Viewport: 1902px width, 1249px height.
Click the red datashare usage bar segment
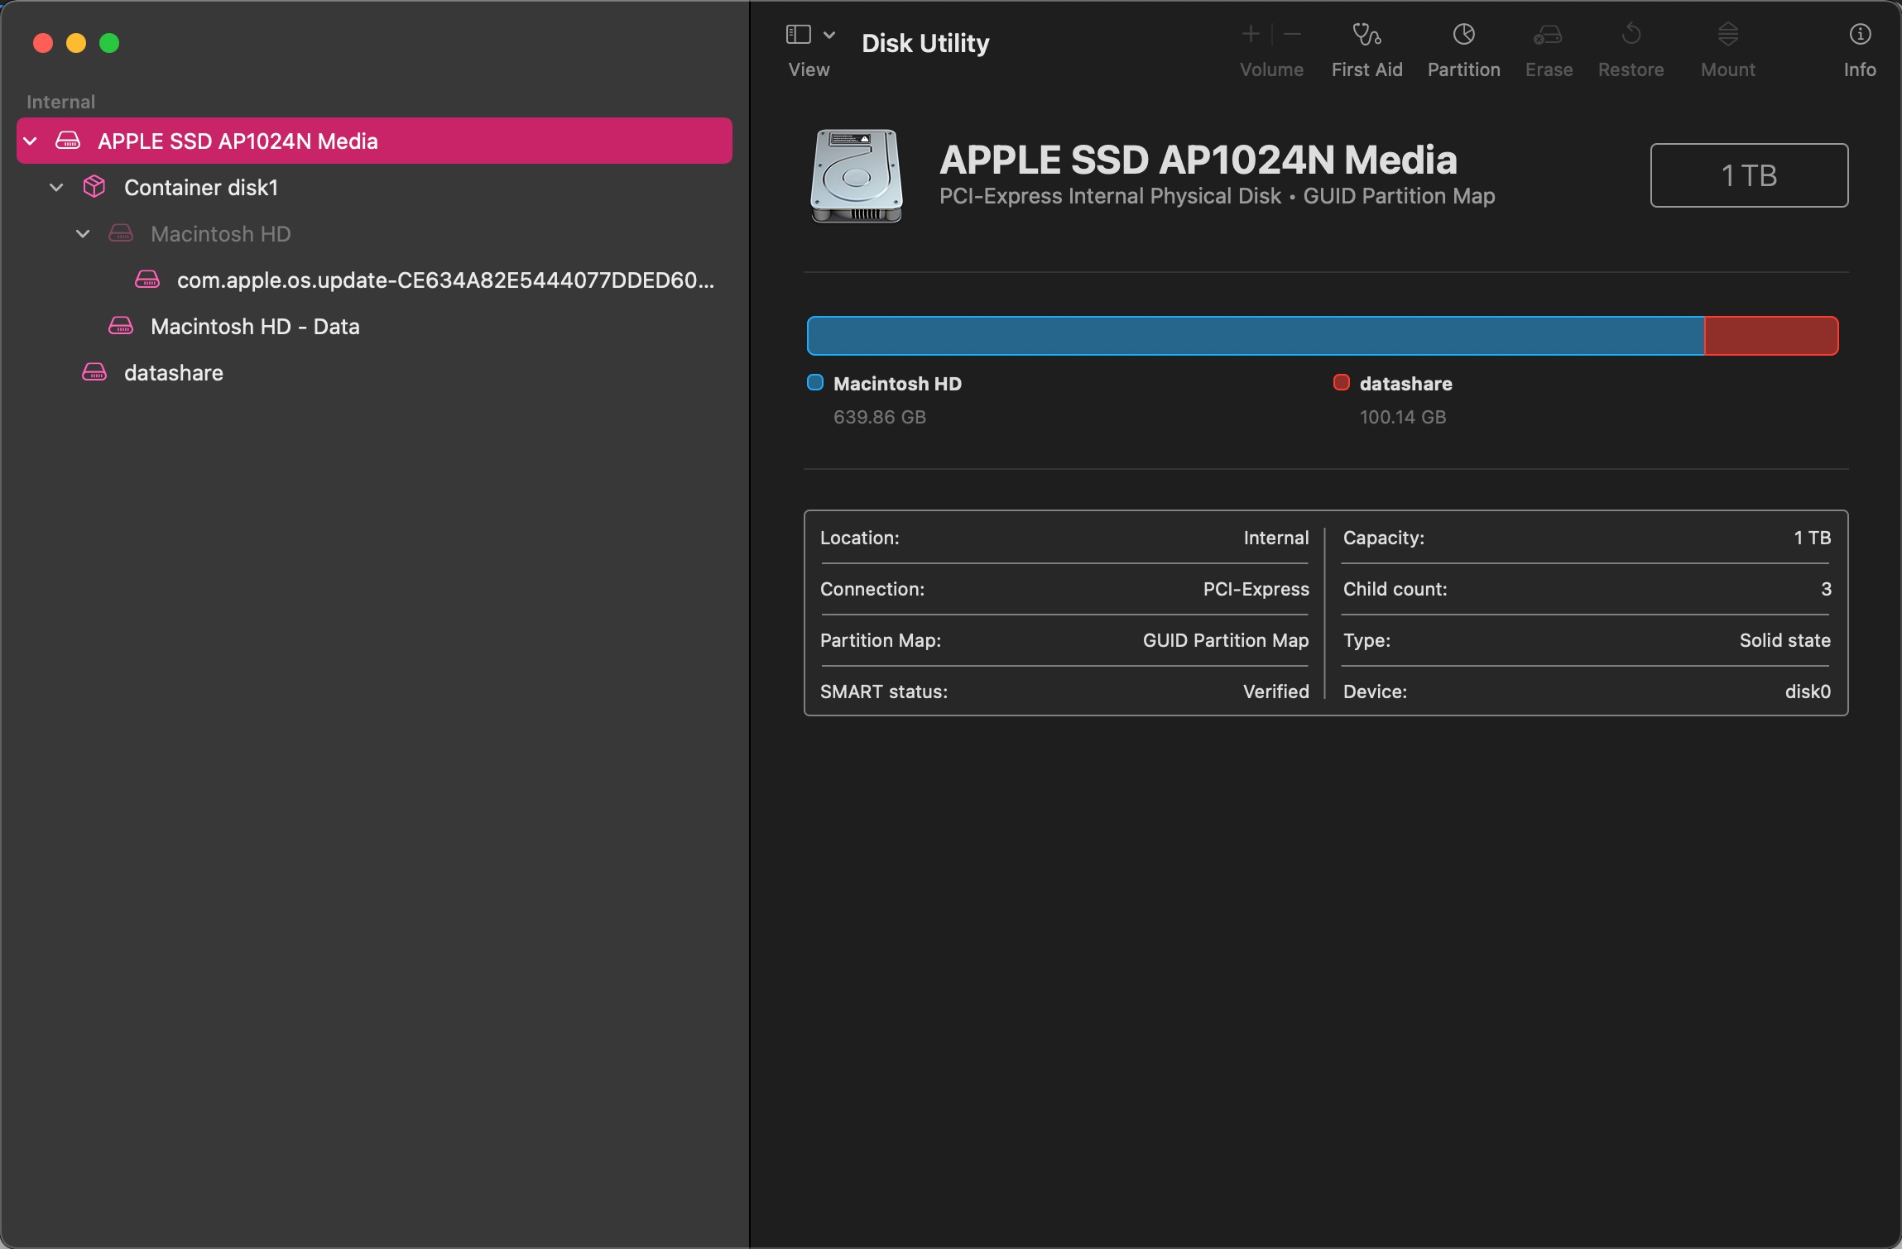coord(1771,336)
